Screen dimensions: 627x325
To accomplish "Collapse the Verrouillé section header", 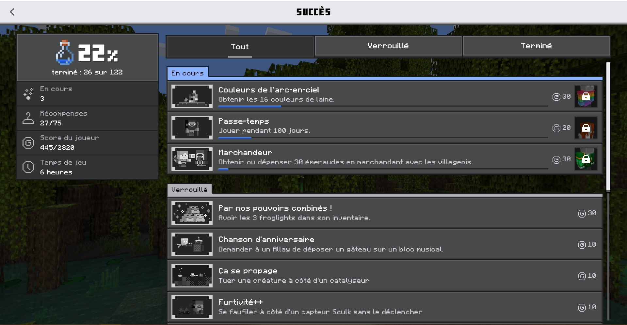I will (x=189, y=190).
